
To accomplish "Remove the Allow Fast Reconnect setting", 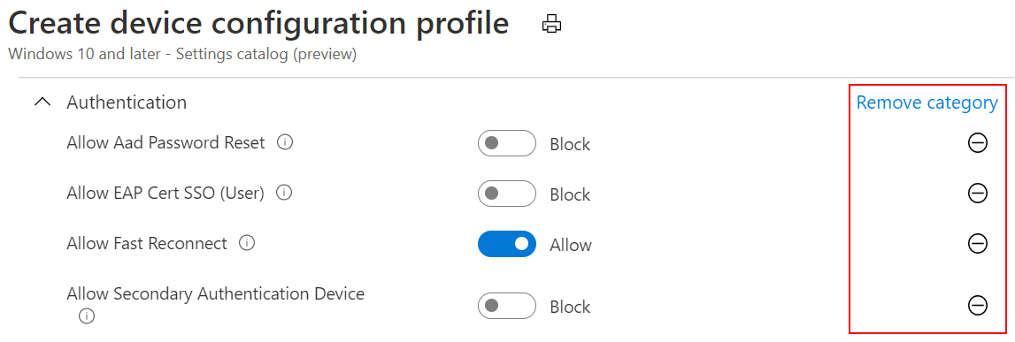I will click(x=977, y=244).
